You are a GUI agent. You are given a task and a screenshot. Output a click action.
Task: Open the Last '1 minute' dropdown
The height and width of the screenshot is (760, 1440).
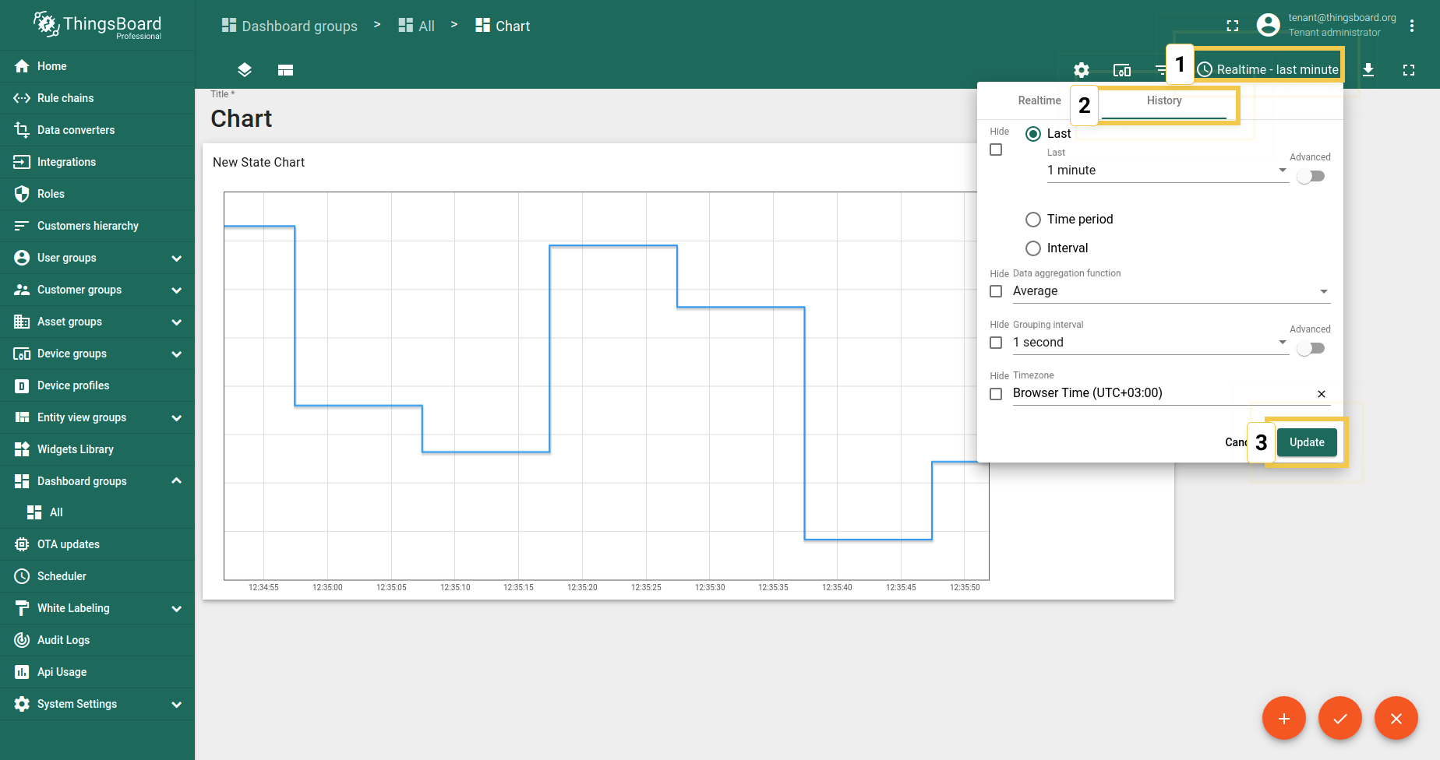(x=1167, y=171)
